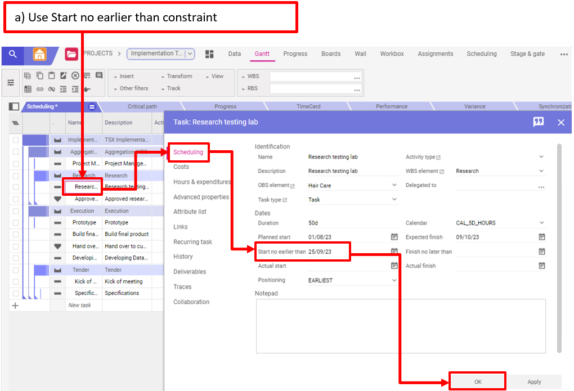The height and width of the screenshot is (391, 574).
Task: Open the orange Home icon
Action: 40,55
